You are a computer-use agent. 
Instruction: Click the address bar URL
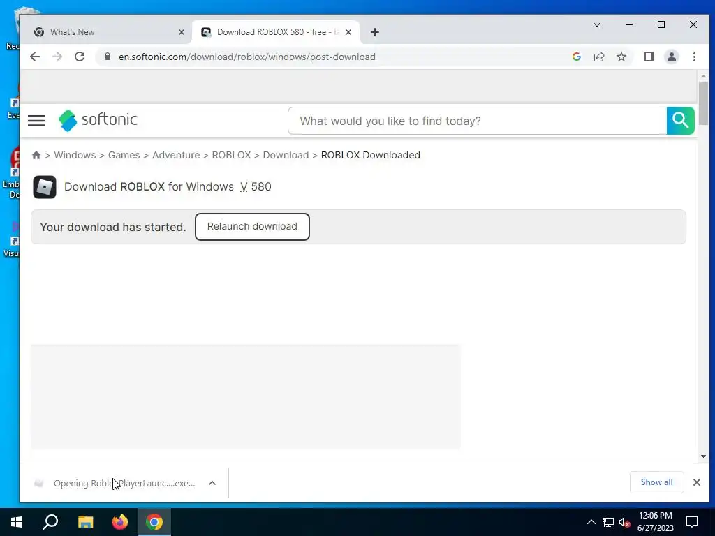point(247,57)
